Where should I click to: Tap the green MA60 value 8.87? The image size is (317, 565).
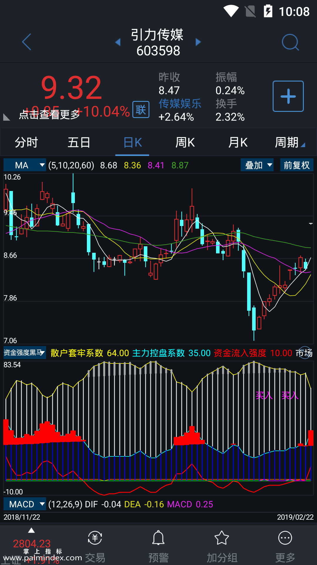[180, 165]
